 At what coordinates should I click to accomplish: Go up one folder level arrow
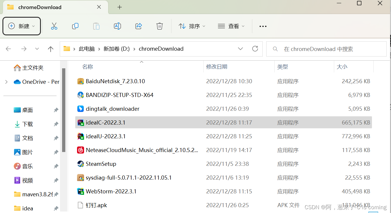point(51,49)
